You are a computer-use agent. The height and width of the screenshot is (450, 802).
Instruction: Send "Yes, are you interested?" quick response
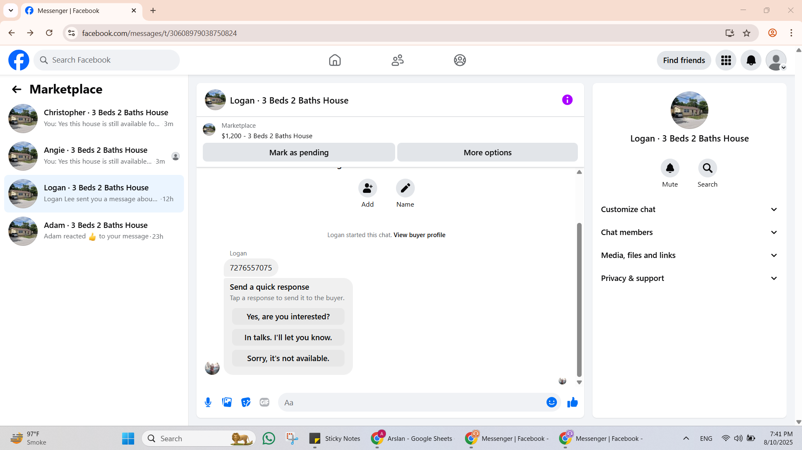288,317
